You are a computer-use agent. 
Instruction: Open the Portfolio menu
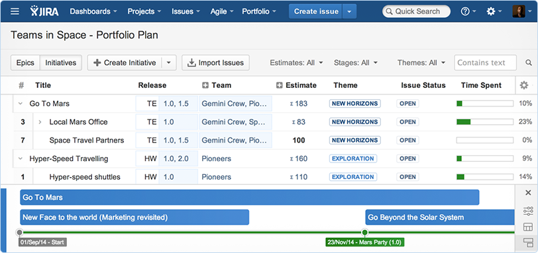coord(259,11)
